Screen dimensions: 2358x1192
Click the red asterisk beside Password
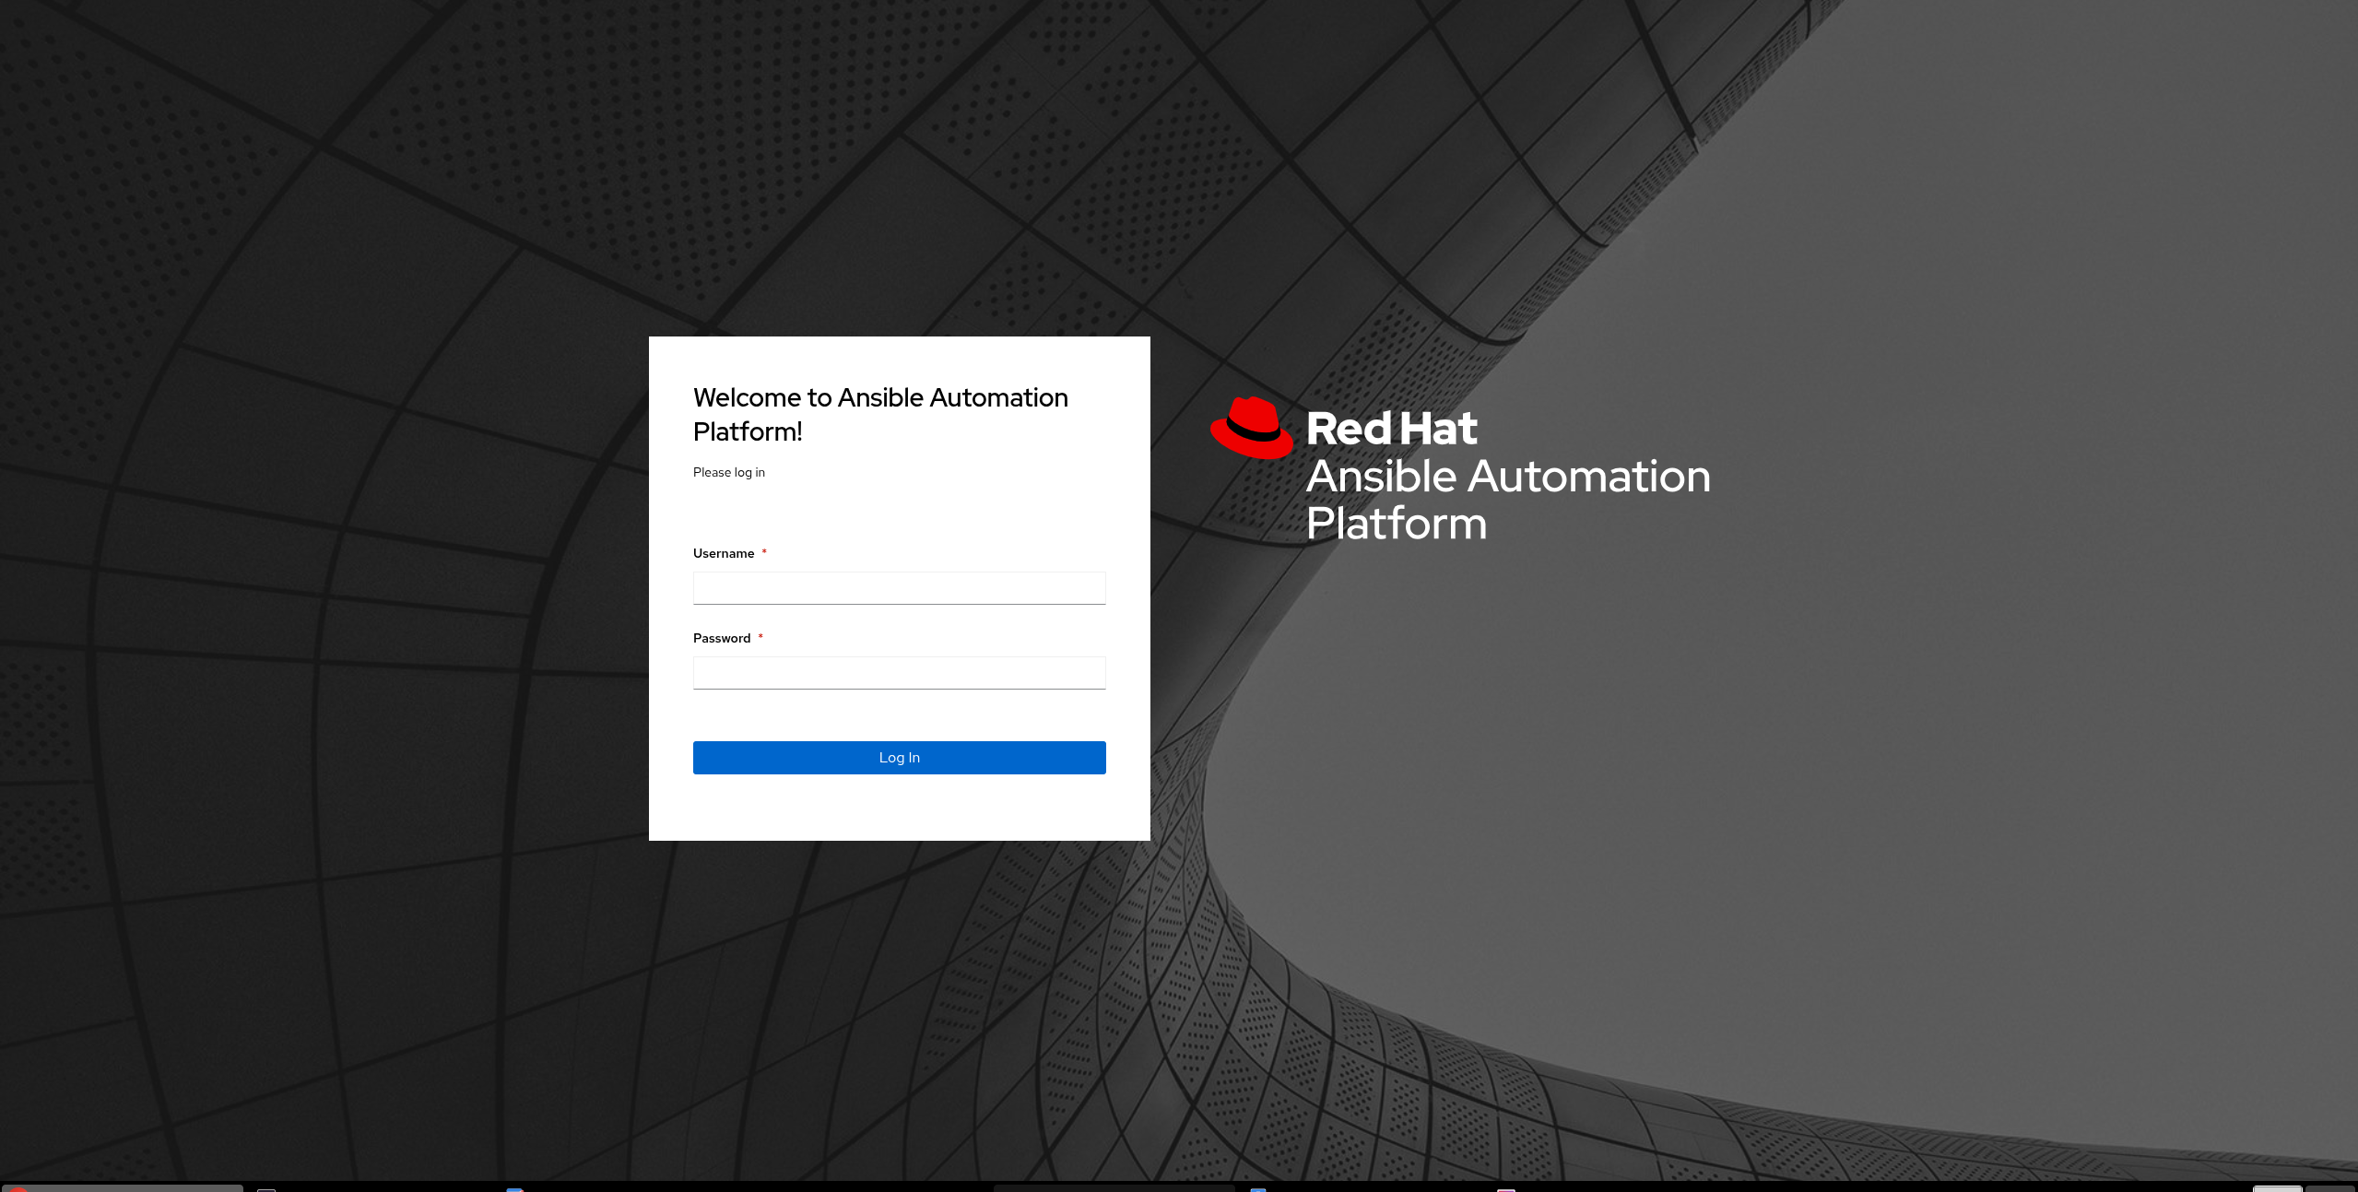[760, 637]
